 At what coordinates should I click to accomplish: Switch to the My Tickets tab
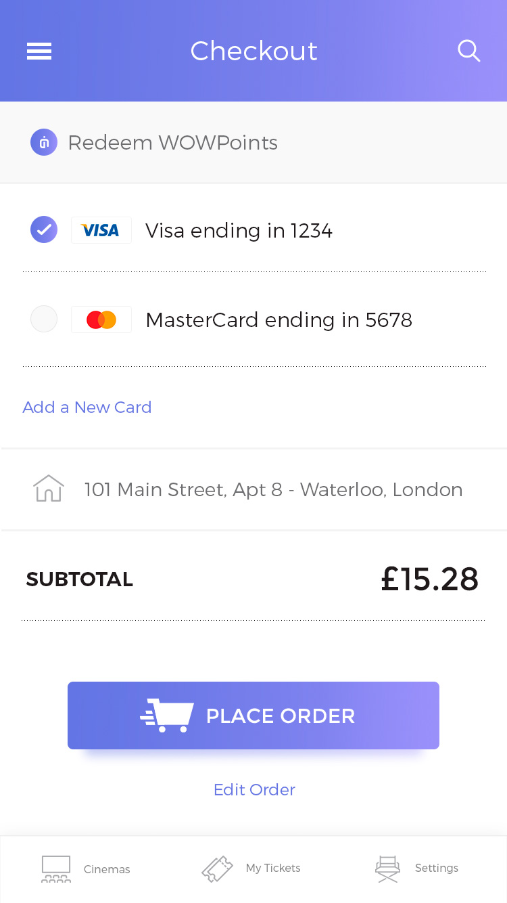[273, 868]
